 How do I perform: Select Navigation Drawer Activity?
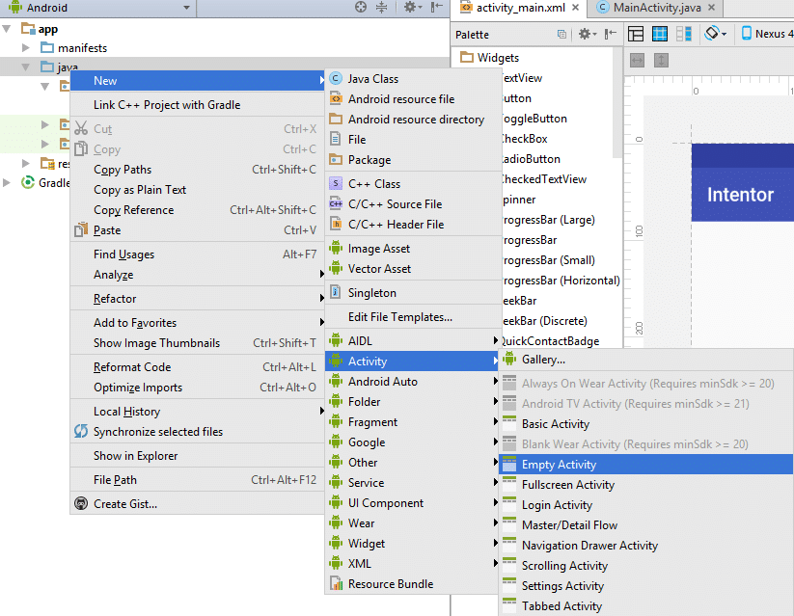pos(646,546)
